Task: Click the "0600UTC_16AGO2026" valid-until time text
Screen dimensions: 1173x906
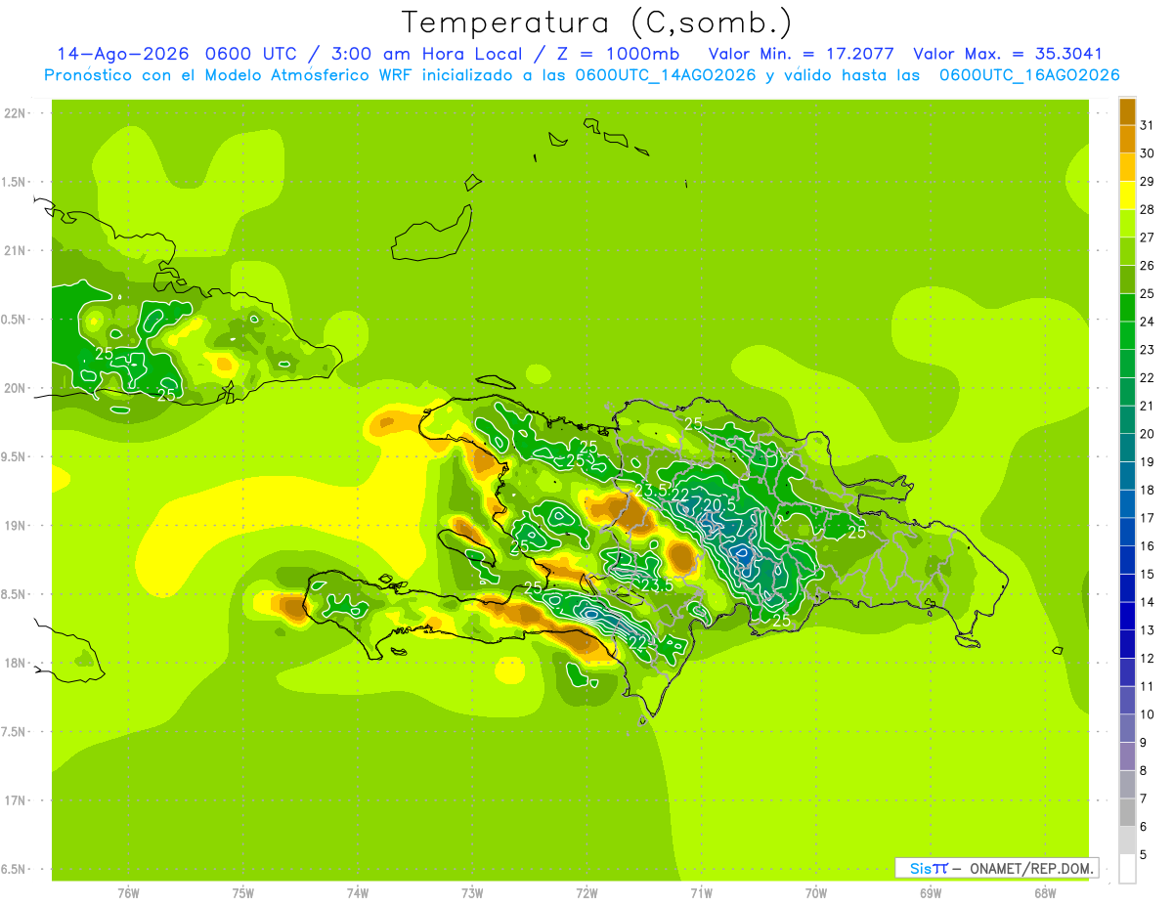Action: tap(1029, 75)
